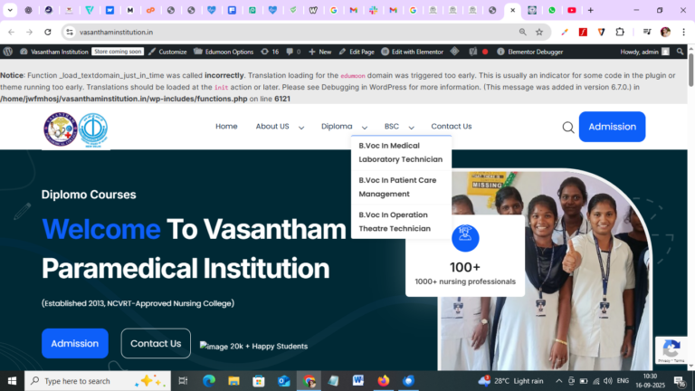Click the diamond icon in admin bar

(x=455, y=52)
